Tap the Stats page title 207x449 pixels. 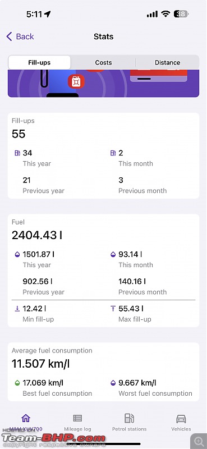pos(103,36)
